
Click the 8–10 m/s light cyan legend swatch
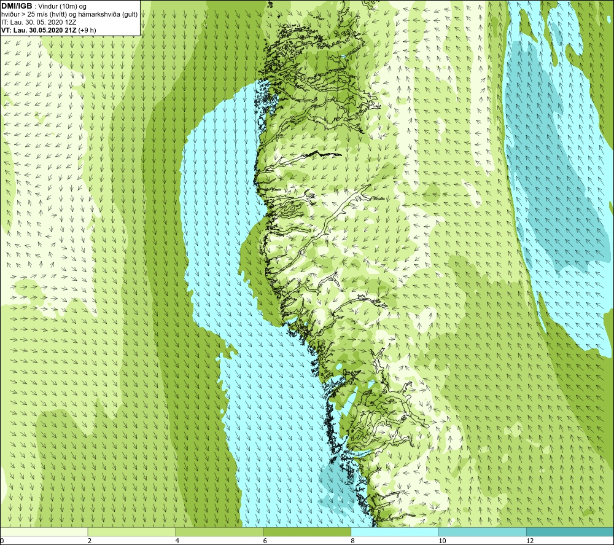point(395,531)
